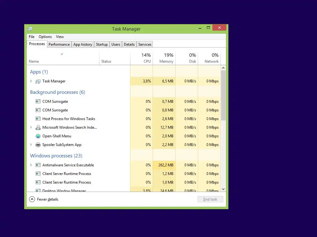Click the Host Process for Windows Tasks icon

38,119
